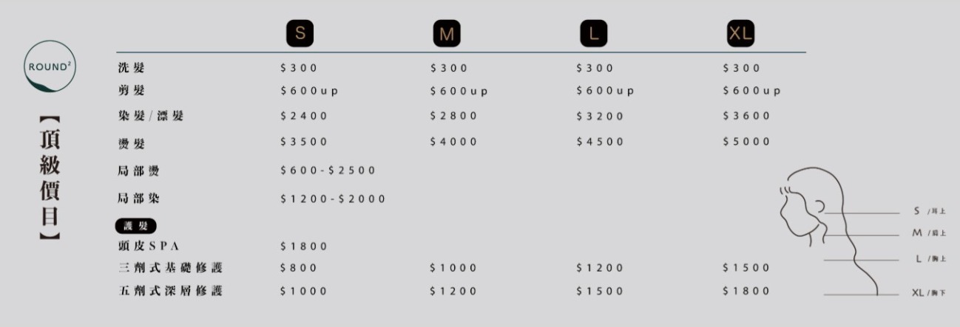The image size is (960, 327).
Task: Select the 剪髮 service label
Action: [132, 92]
